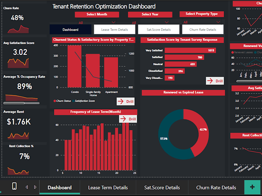Go to next page with right arrow
This screenshot has height=196, width=262.
[x=35, y=187]
